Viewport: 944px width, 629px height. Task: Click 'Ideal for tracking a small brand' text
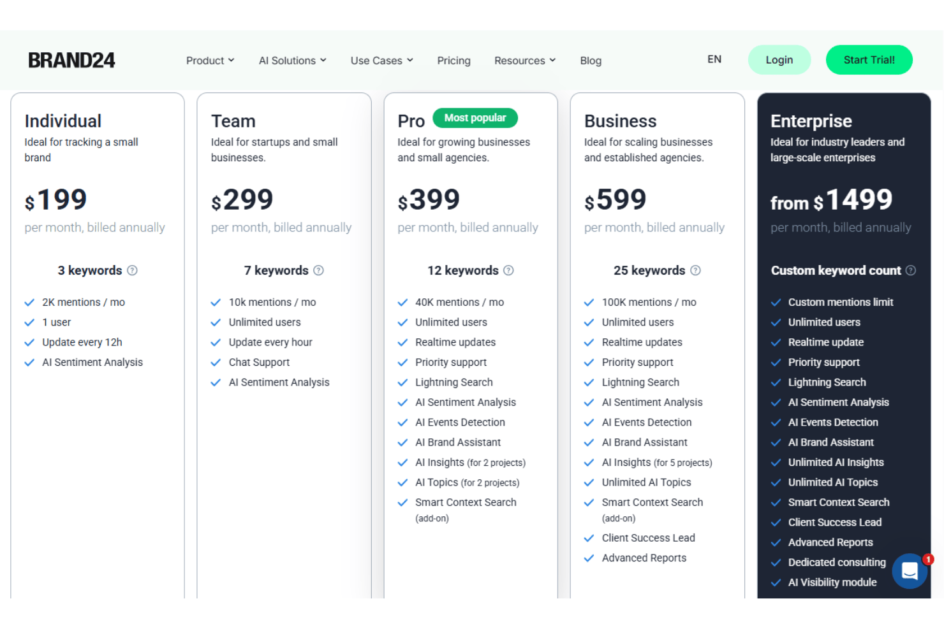pos(81,150)
